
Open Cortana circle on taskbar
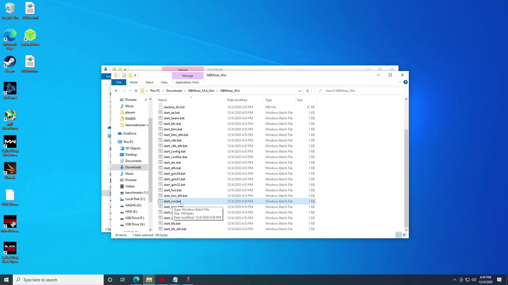(110, 280)
